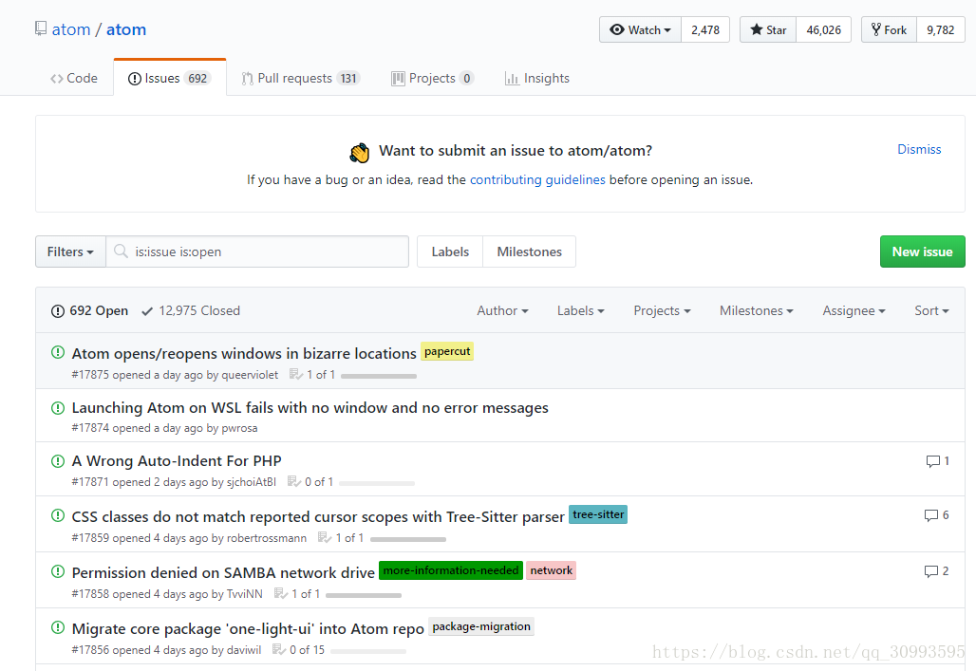
Task: Focus the is:issue is:open search field
Action: [x=257, y=252]
